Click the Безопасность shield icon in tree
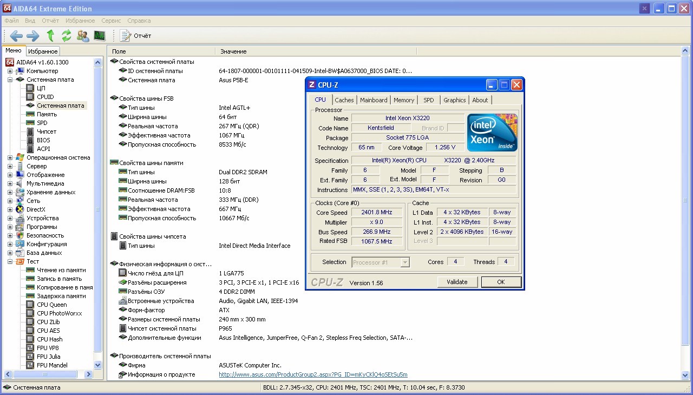The height and width of the screenshot is (395, 693). coord(20,235)
